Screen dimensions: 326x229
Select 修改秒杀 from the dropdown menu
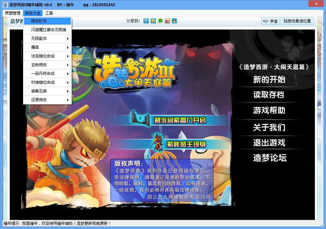[47, 21]
